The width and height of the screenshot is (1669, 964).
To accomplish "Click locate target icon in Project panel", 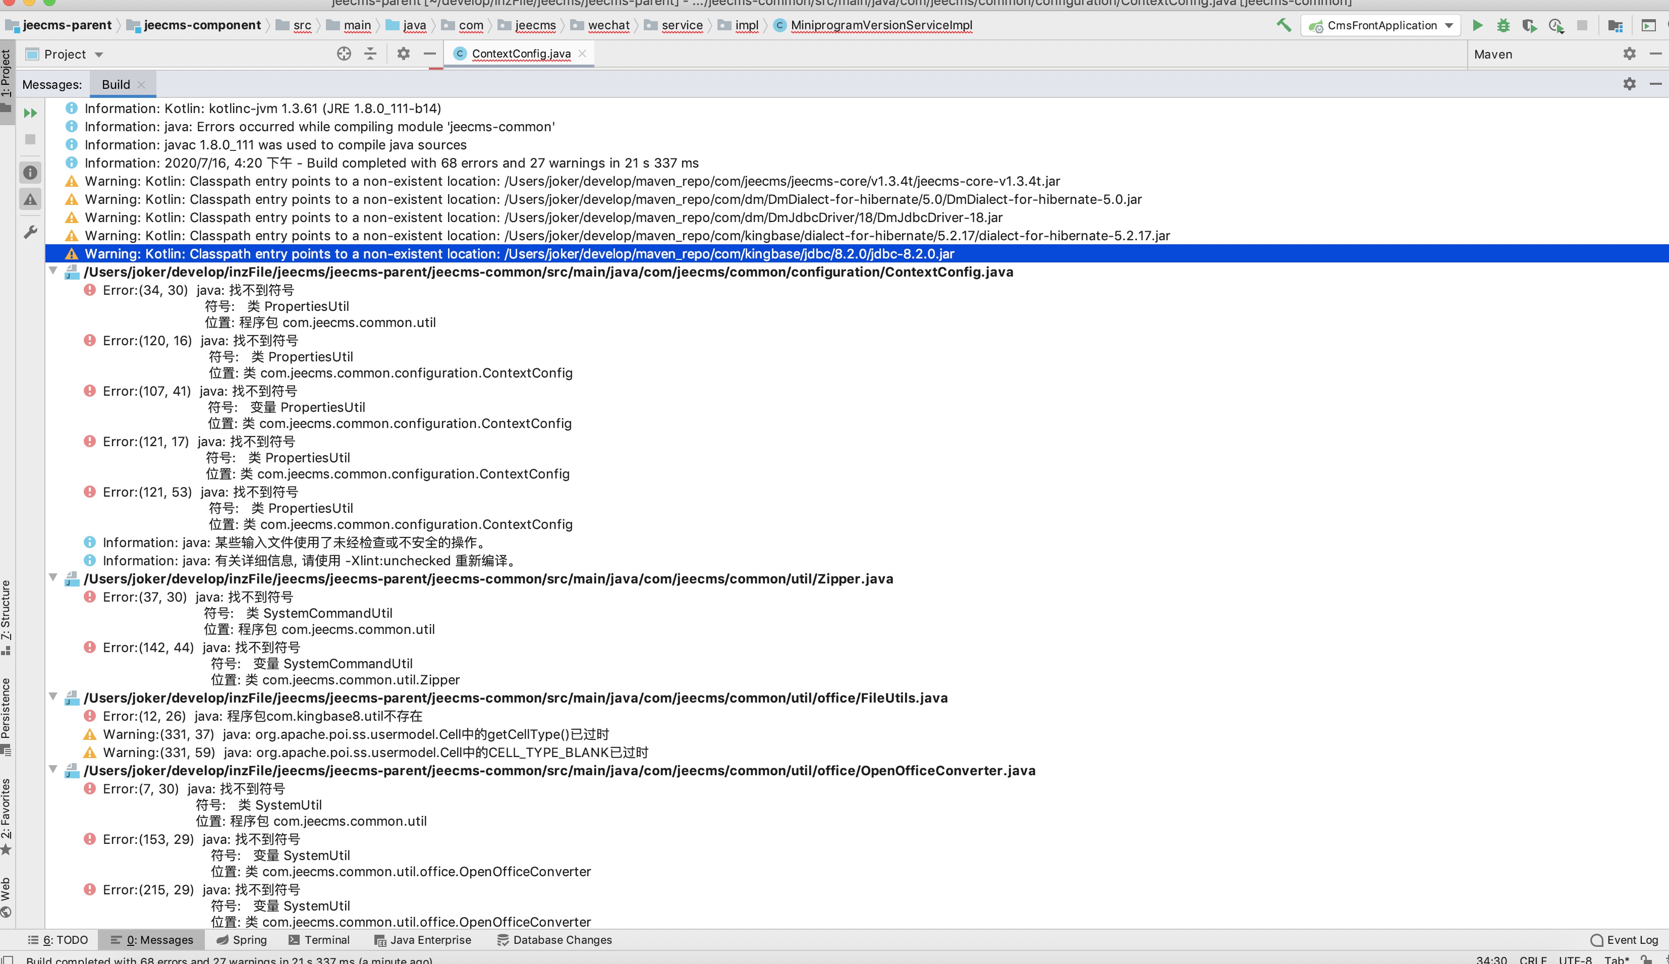I will pyautogui.click(x=344, y=53).
